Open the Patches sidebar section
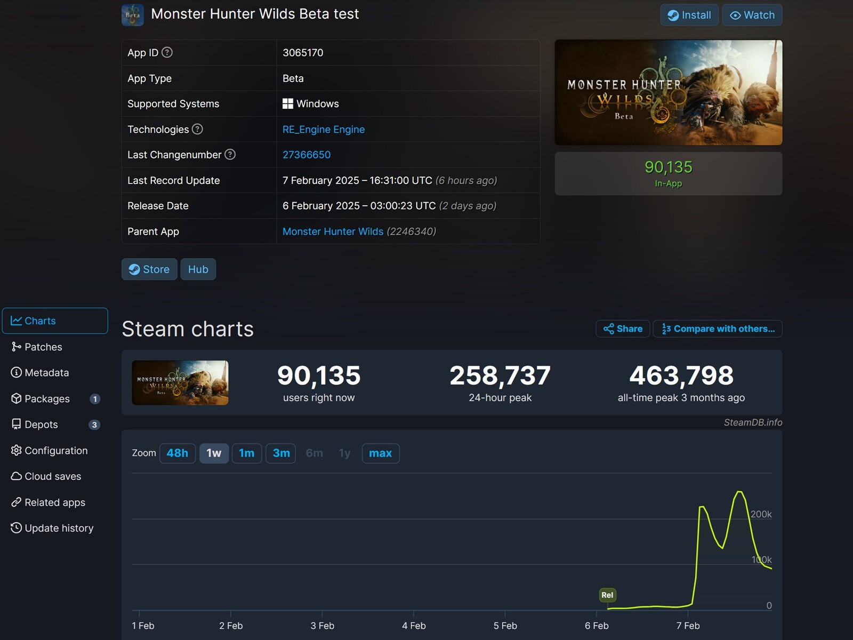 click(55, 347)
